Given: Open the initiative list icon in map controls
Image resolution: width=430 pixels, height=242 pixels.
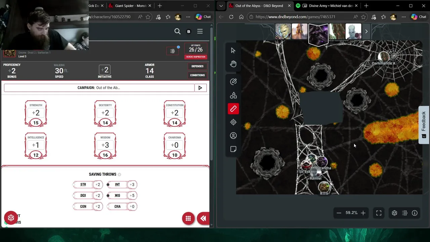Looking at the screenshot, I should (x=404, y=213).
